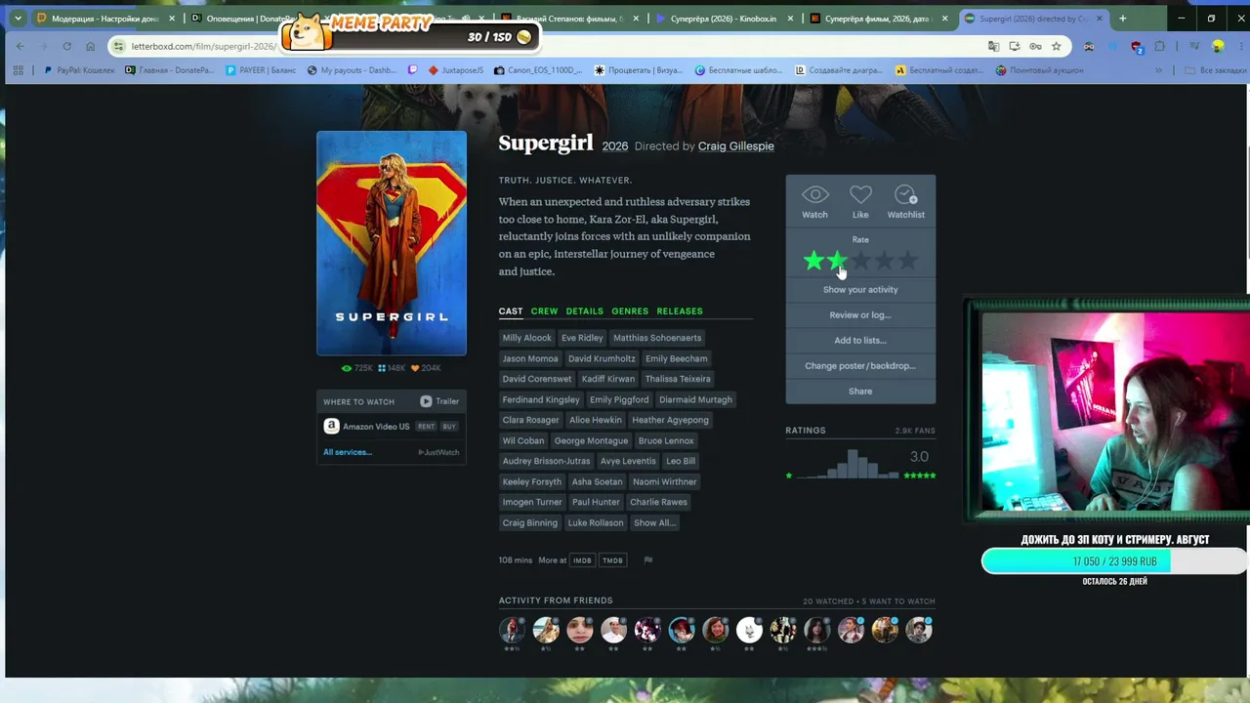The height and width of the screenshot is (703, 1250).
Task: Click the browser Back arrow
Action: tap(21, 46)
